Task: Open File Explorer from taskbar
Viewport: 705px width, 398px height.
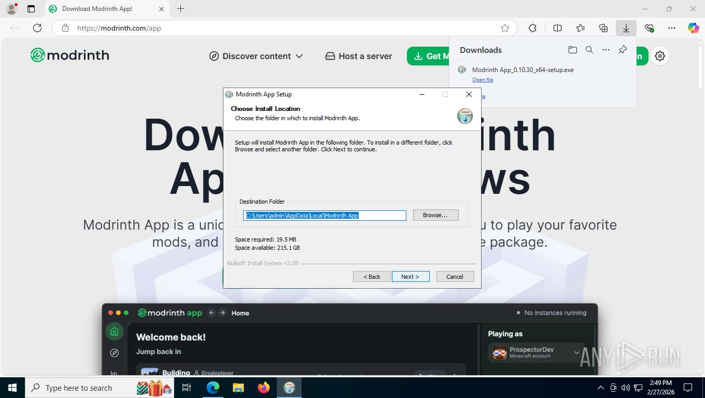Action: point(238,388)
